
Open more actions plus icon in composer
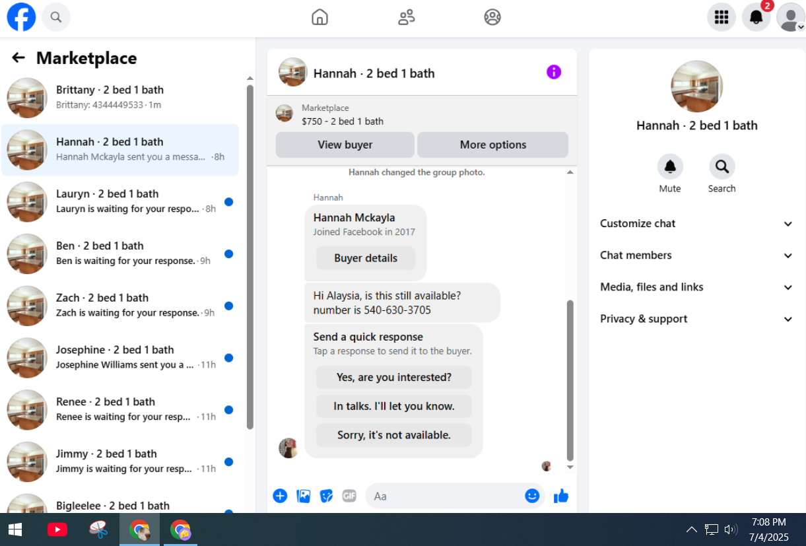point(280,496)
